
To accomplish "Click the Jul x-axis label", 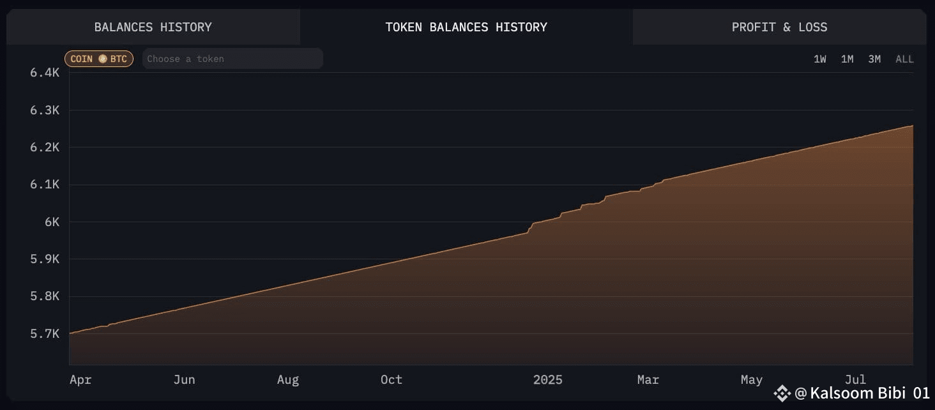I will (855, 379).
